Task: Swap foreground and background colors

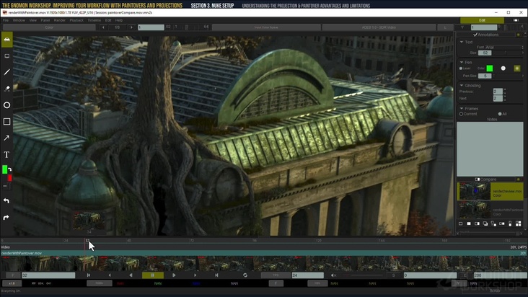Action: pos(10,169)
